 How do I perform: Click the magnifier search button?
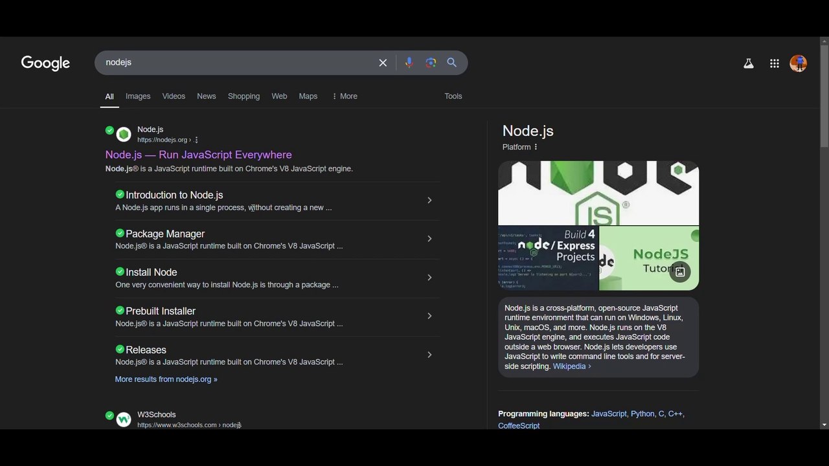point(452,63)
